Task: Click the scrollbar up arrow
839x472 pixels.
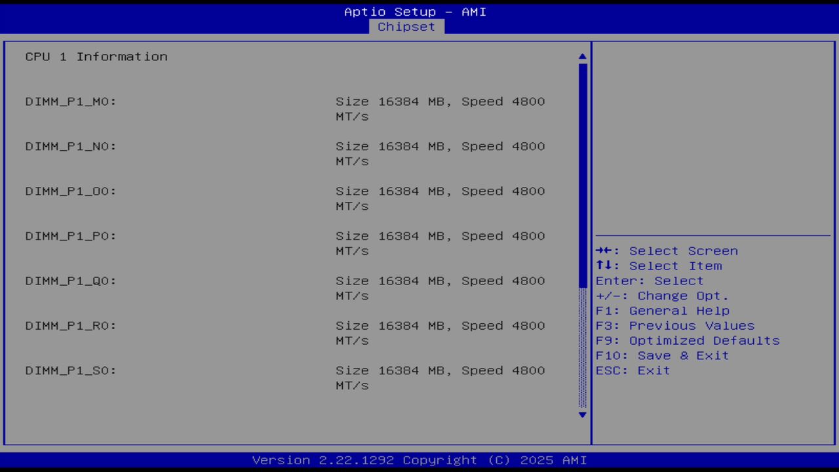Action: pos(583,57)
